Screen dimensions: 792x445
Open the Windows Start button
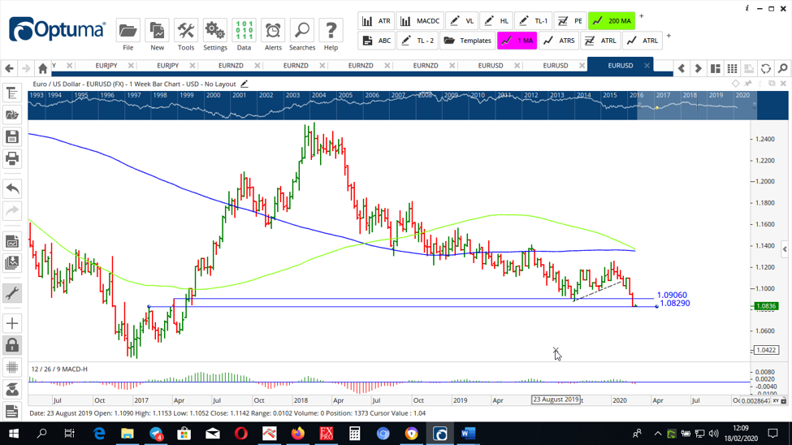coord(14,434)
